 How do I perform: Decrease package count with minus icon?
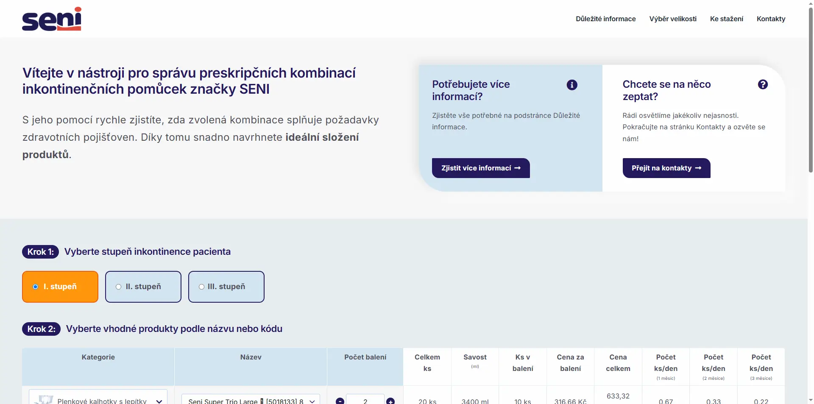click(x=340, y=401)
